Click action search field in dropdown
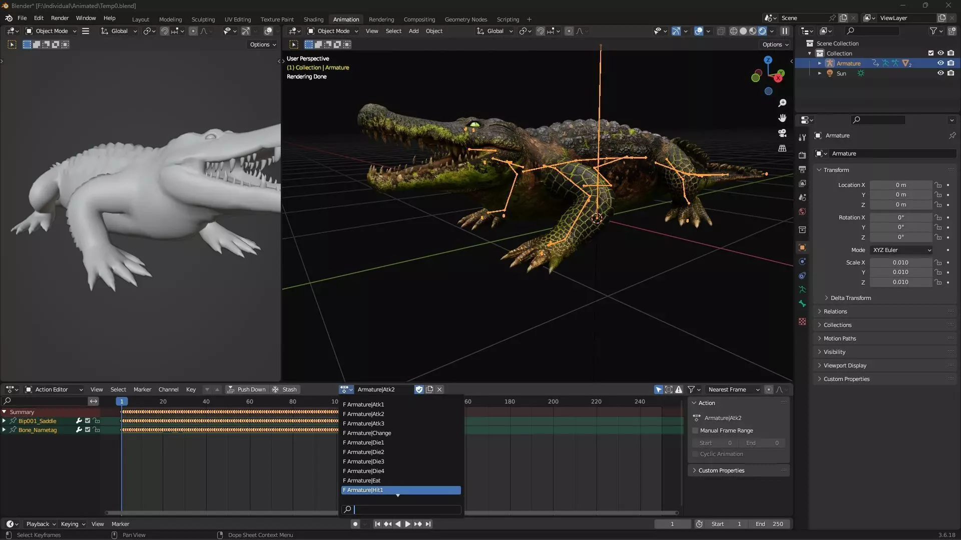The image size is (961, 540). pos(401,509)
